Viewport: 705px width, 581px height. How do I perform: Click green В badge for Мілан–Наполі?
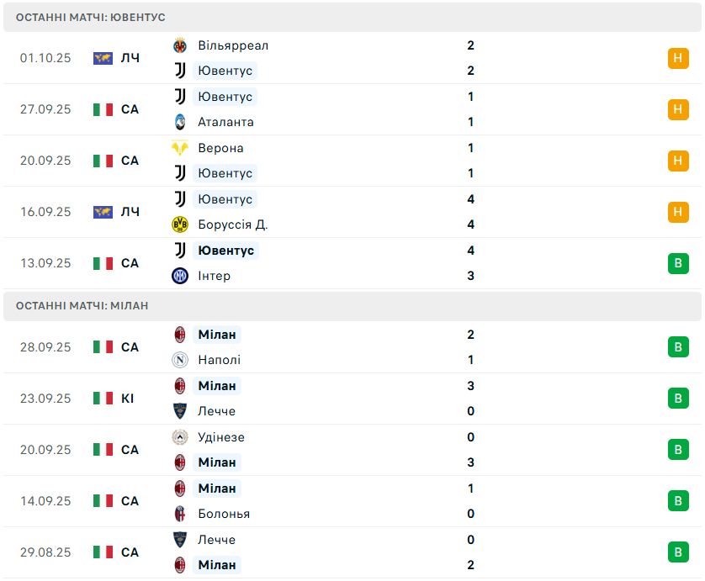pos(678,347)
